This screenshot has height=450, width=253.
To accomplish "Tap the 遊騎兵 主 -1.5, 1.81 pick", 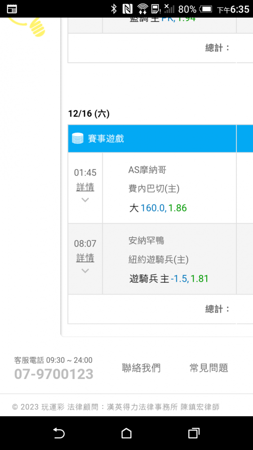I will click(x=169, y=279).
